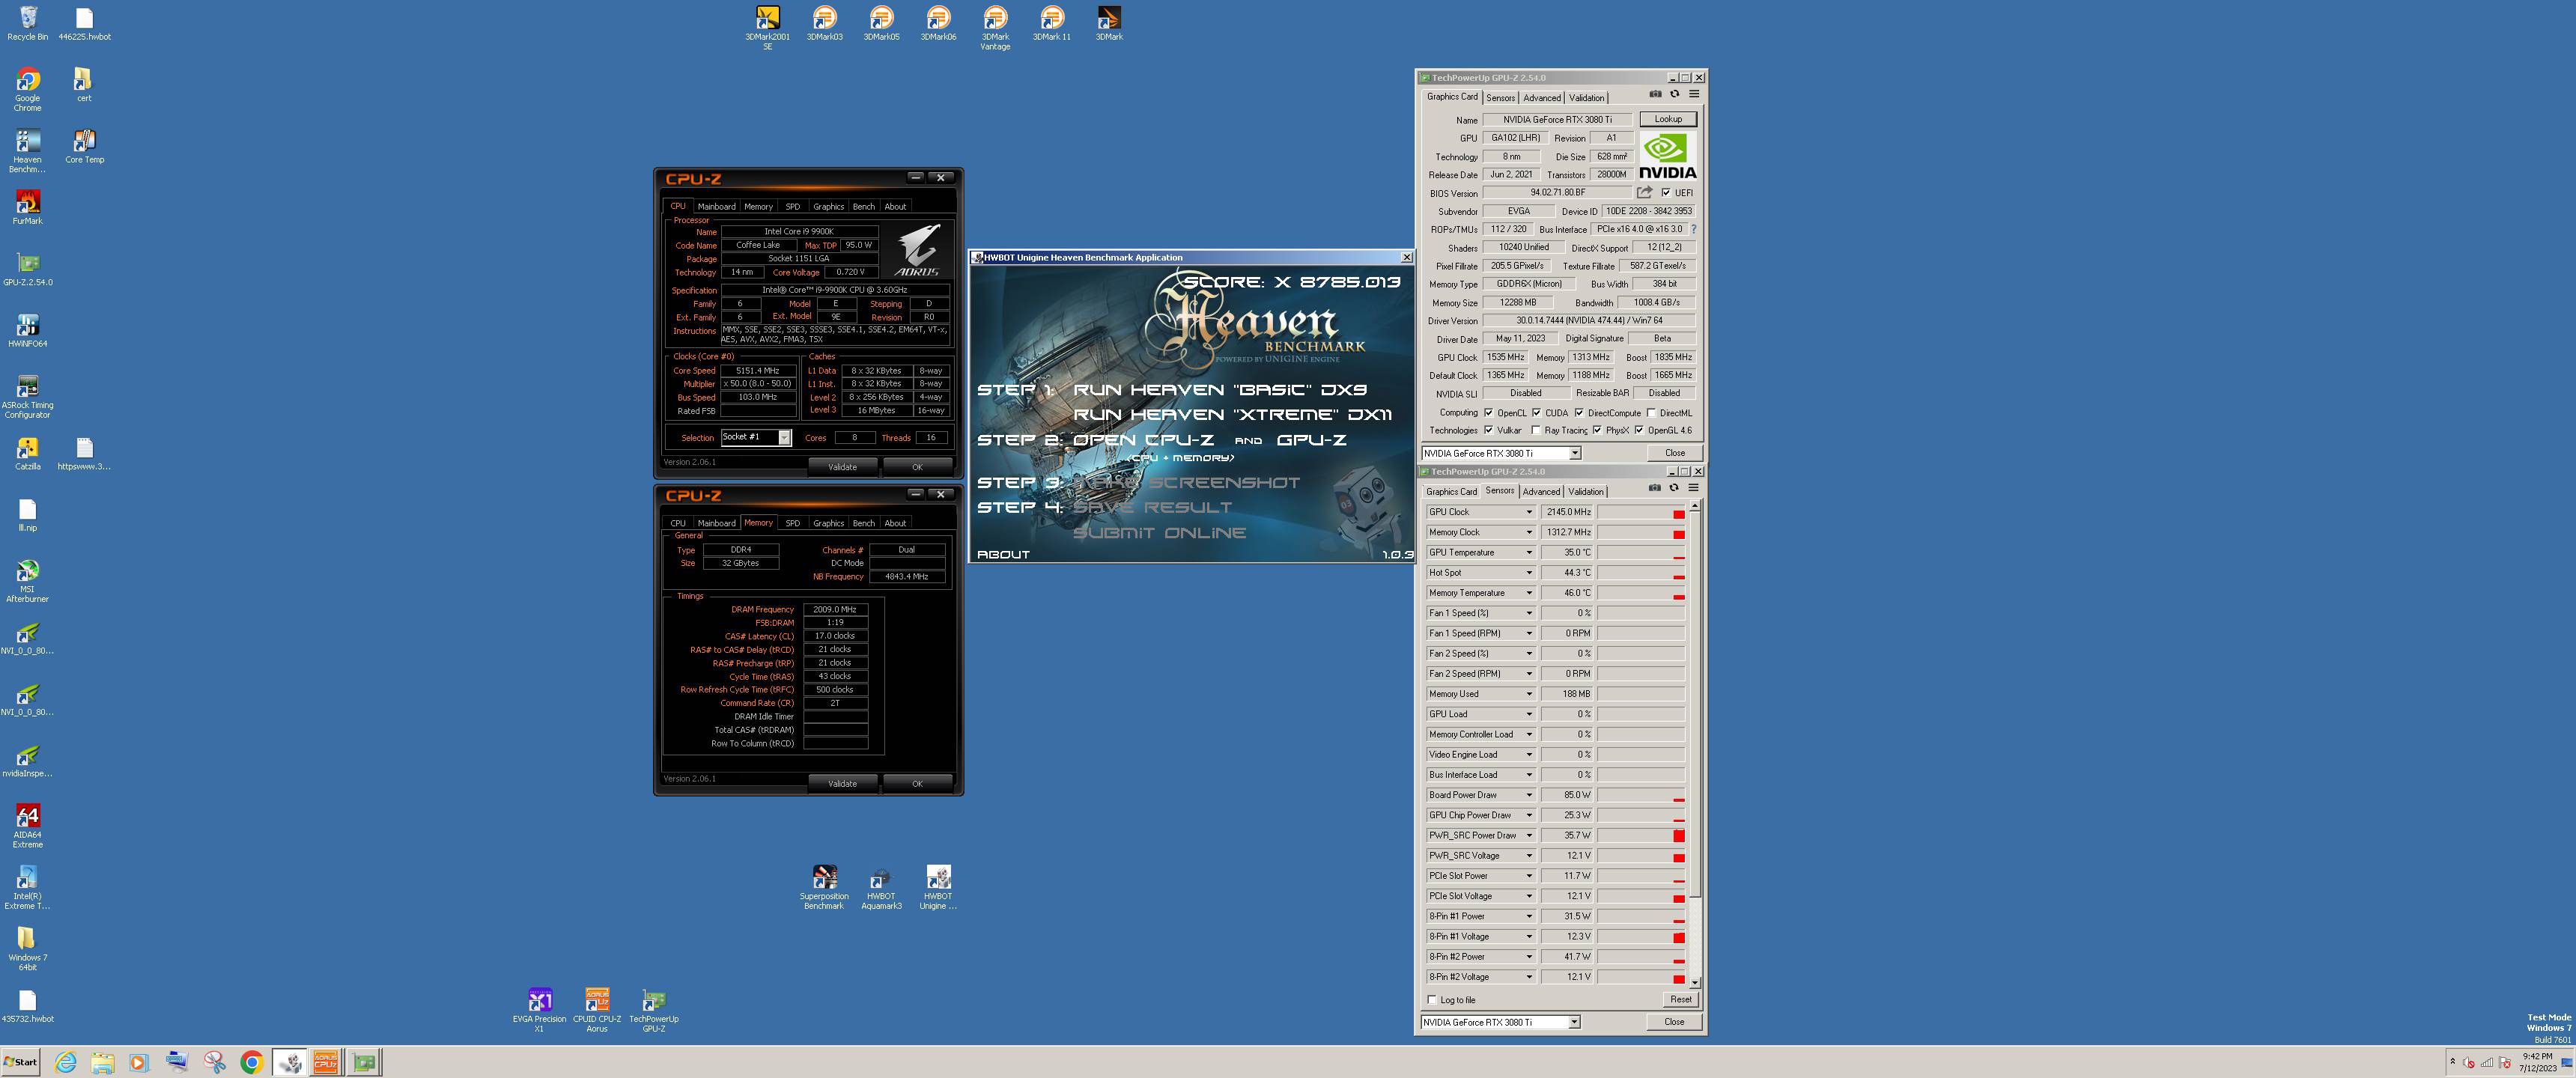This screenshot has width=2576, height=1078.
Task: Toggle the DirectCompute checkbox
Action: pos(1579,413)
